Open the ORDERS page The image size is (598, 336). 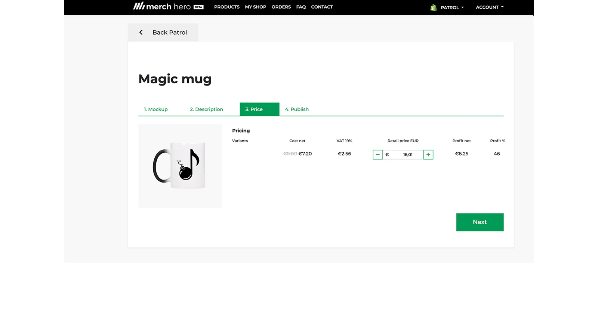click(281, 7)
